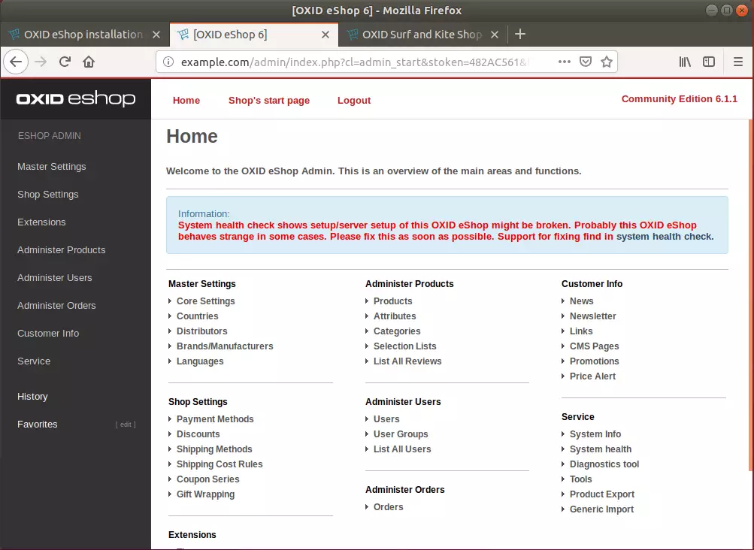Viewport: 754px width, 550px height.
Task: Open Price Alert link
Action: click(592, 376)
